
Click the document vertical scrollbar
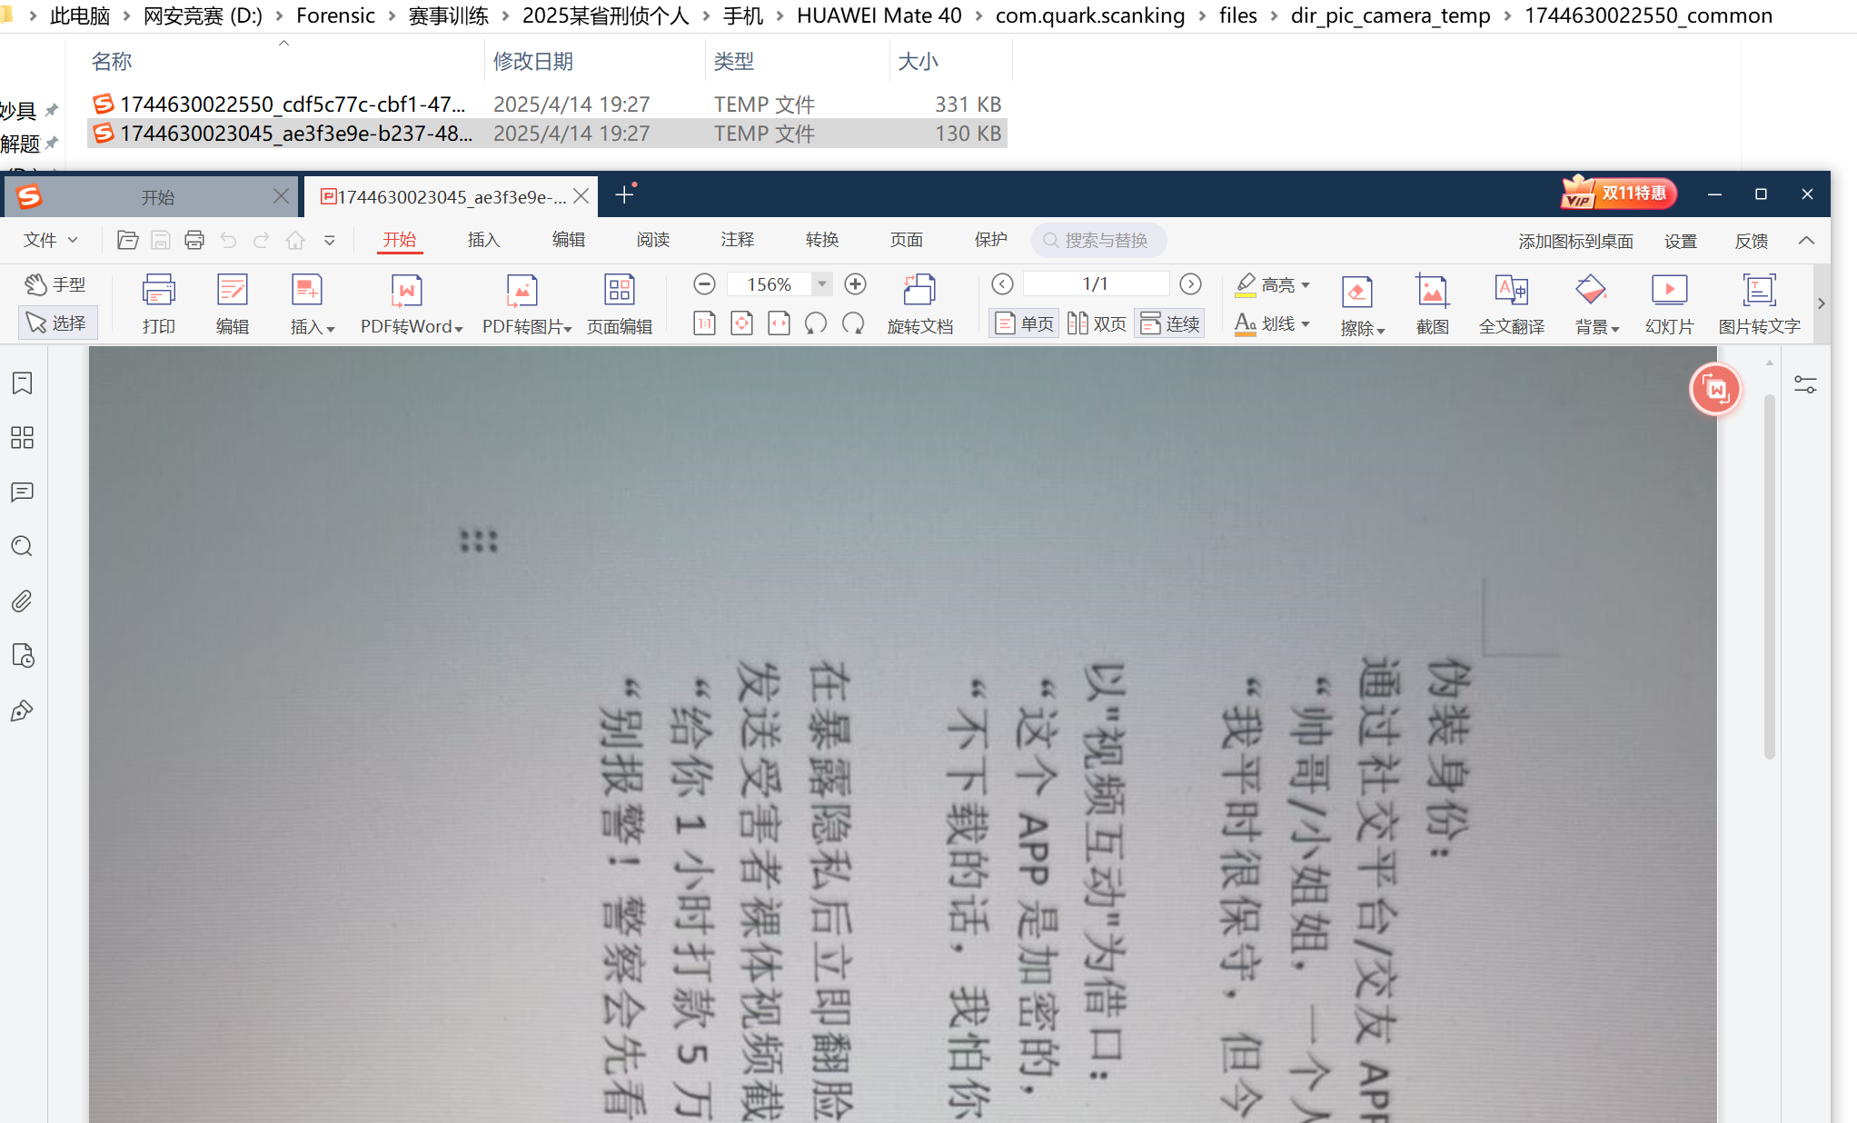click(x=1769, y=577)
